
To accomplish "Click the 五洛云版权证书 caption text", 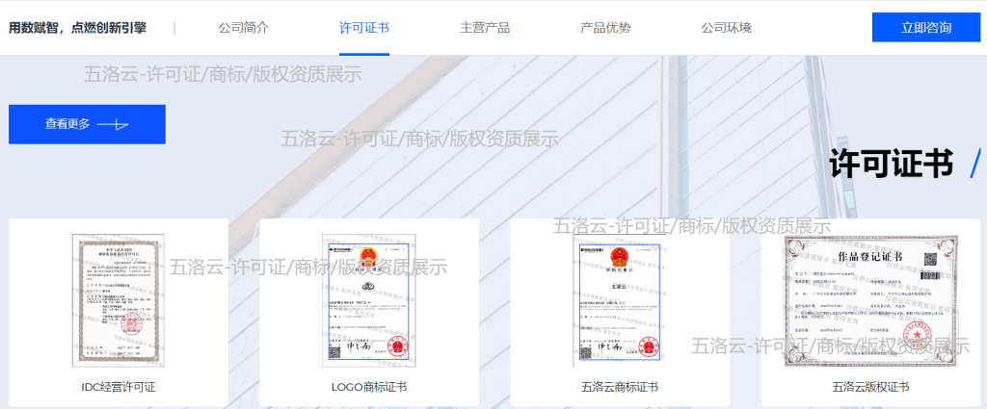I will click(x=870, y=387).
